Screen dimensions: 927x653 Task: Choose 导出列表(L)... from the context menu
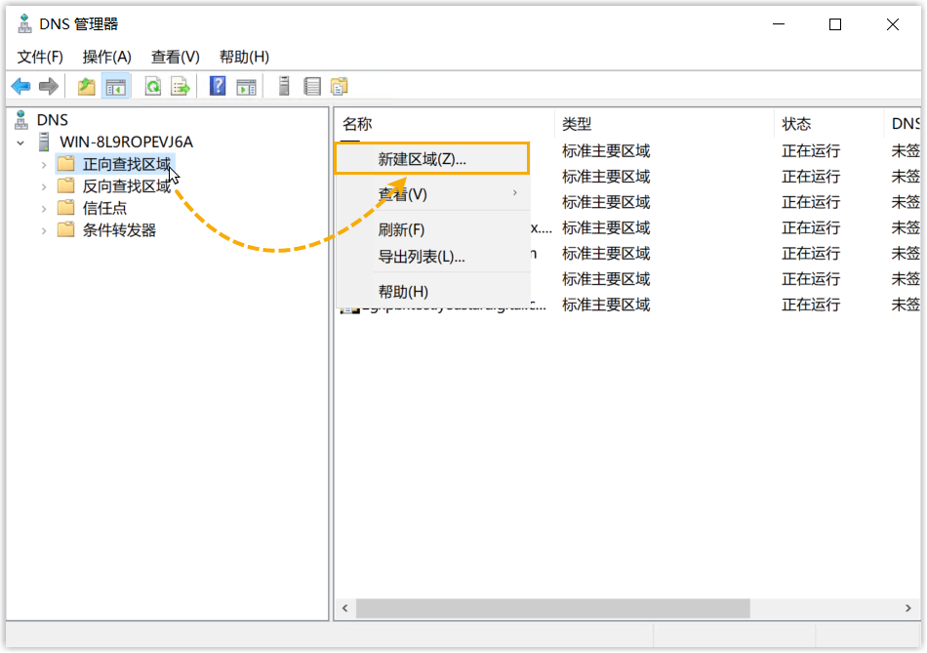tap(422, 257)
